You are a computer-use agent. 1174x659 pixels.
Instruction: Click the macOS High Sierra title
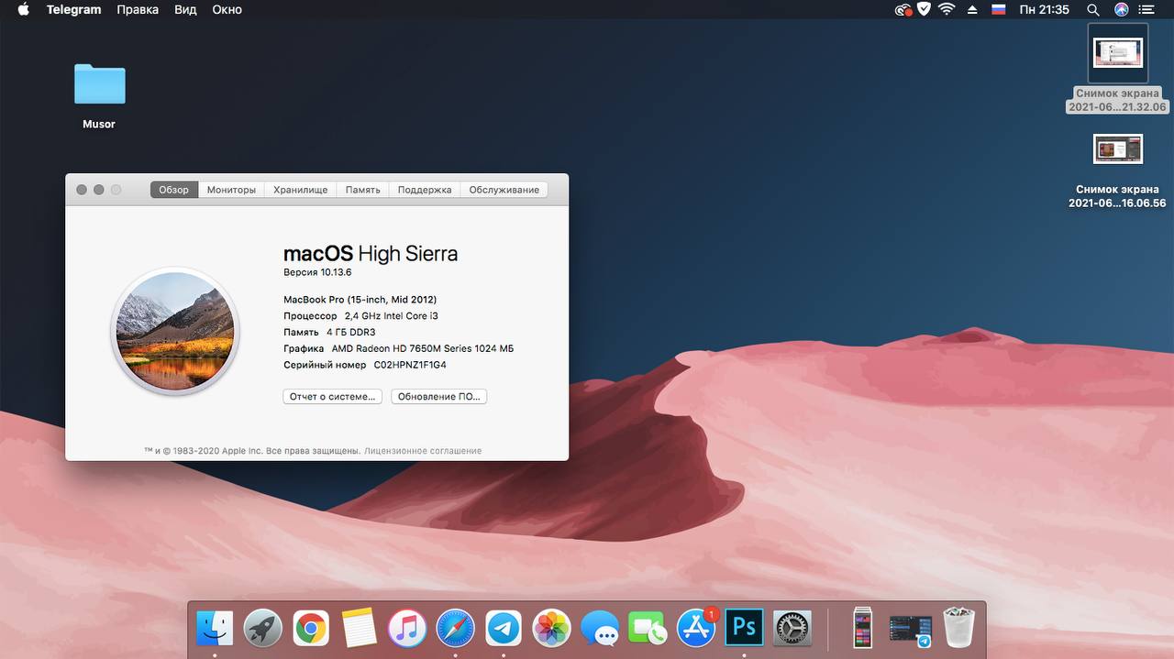click(x=371, y=254)
